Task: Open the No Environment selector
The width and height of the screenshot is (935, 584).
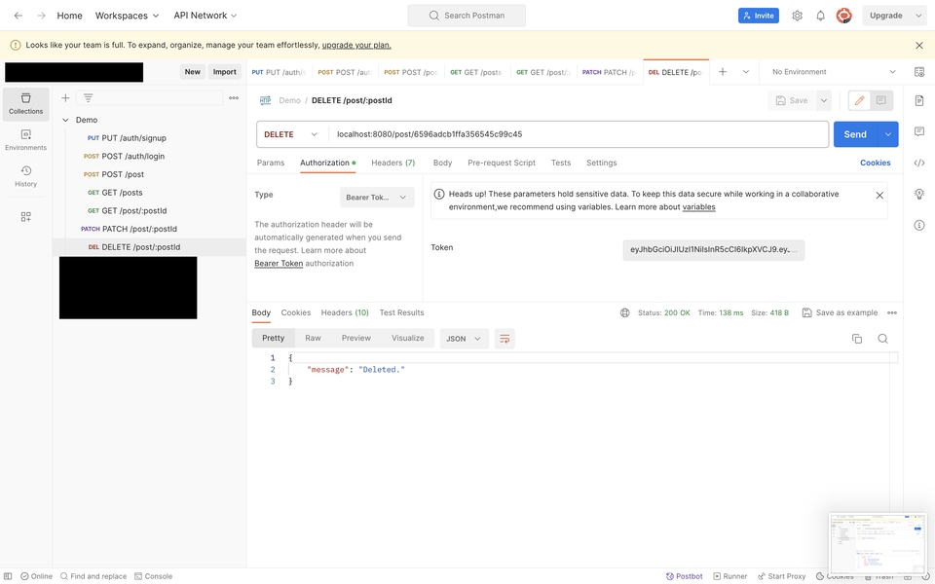Action: (833, 71)
